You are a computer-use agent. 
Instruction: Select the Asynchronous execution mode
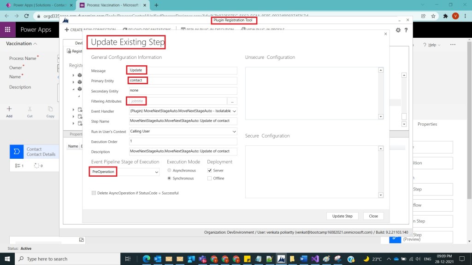[169, 170]
